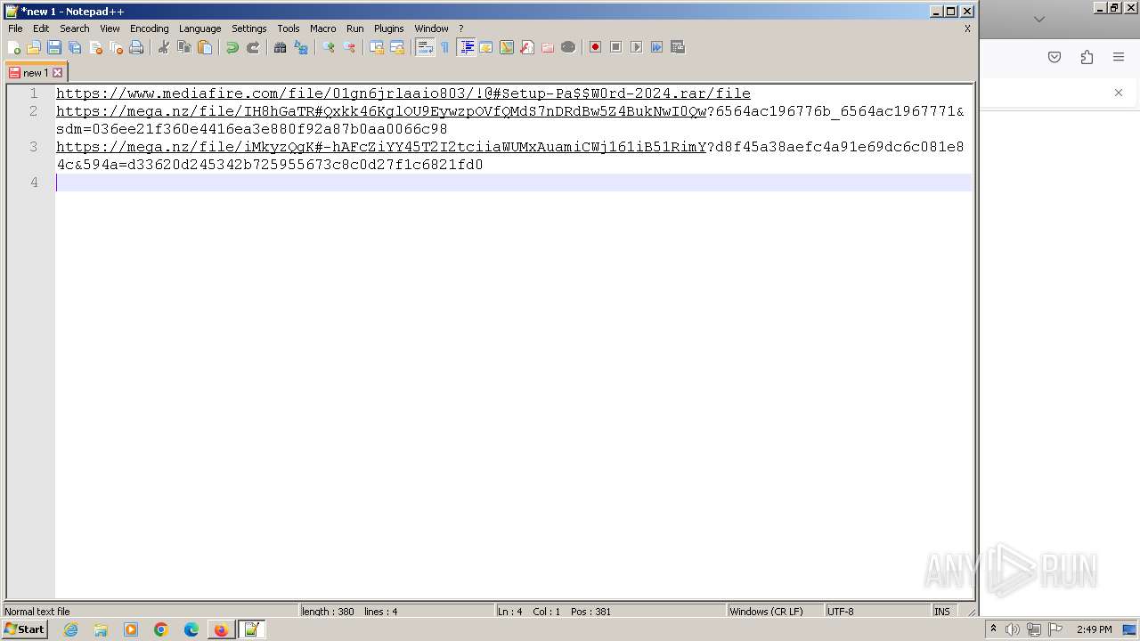Copy selection using the toolbar icon
Viewport: 1140px width, 641px height.
point(184,47)
